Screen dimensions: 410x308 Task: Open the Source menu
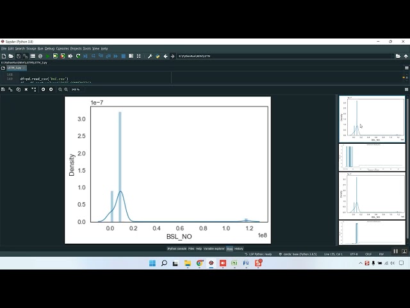(31, 49)
